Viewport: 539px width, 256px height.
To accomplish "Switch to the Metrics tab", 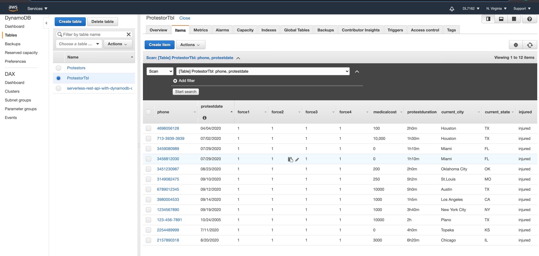I will tap(201, 30).
